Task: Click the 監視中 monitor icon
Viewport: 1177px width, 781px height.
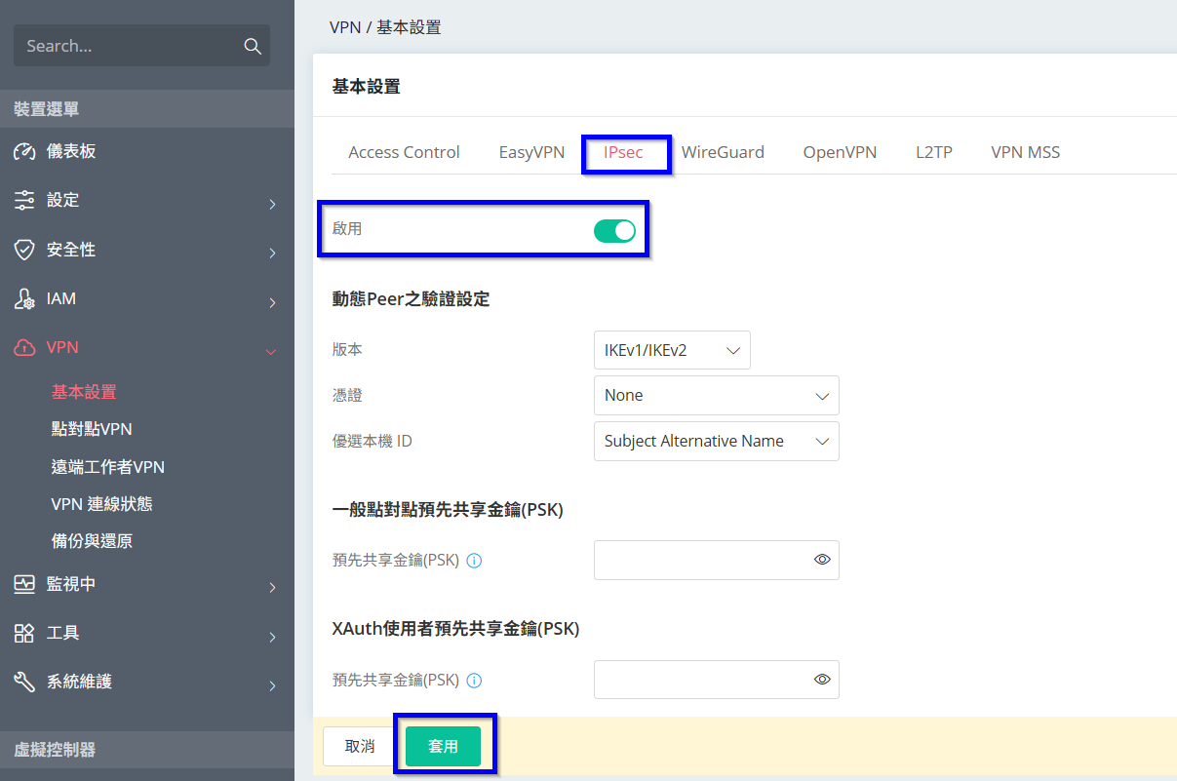Action: pos(24,585)
